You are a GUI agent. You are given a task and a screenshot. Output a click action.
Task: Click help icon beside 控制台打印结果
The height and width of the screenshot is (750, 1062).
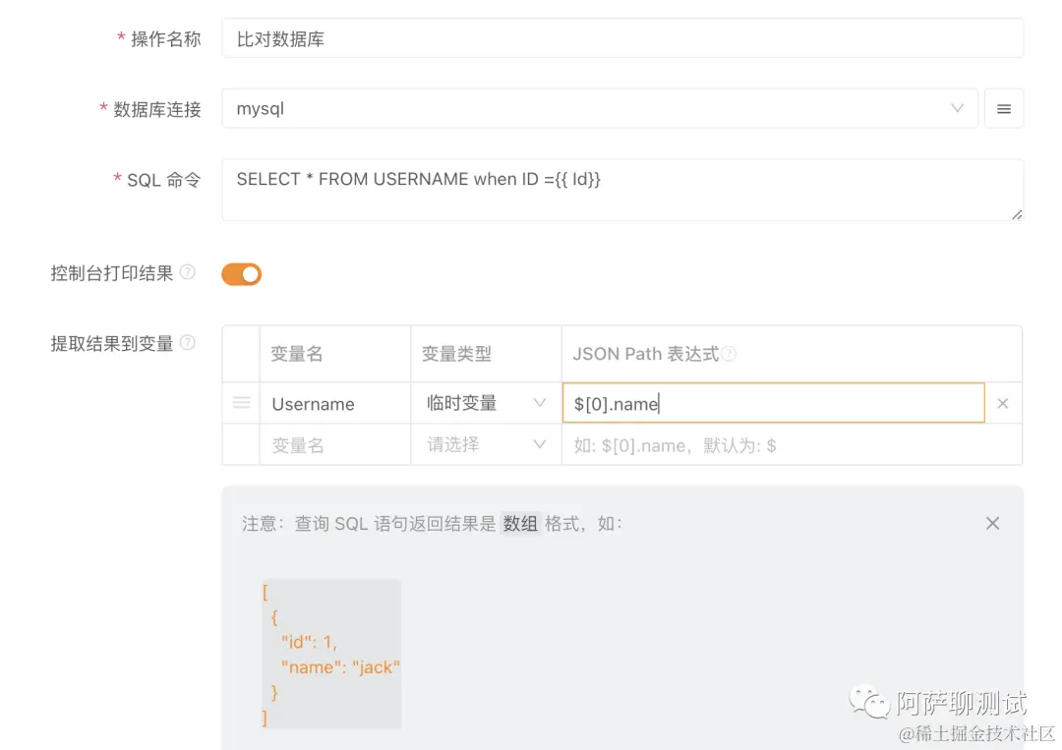188,272
